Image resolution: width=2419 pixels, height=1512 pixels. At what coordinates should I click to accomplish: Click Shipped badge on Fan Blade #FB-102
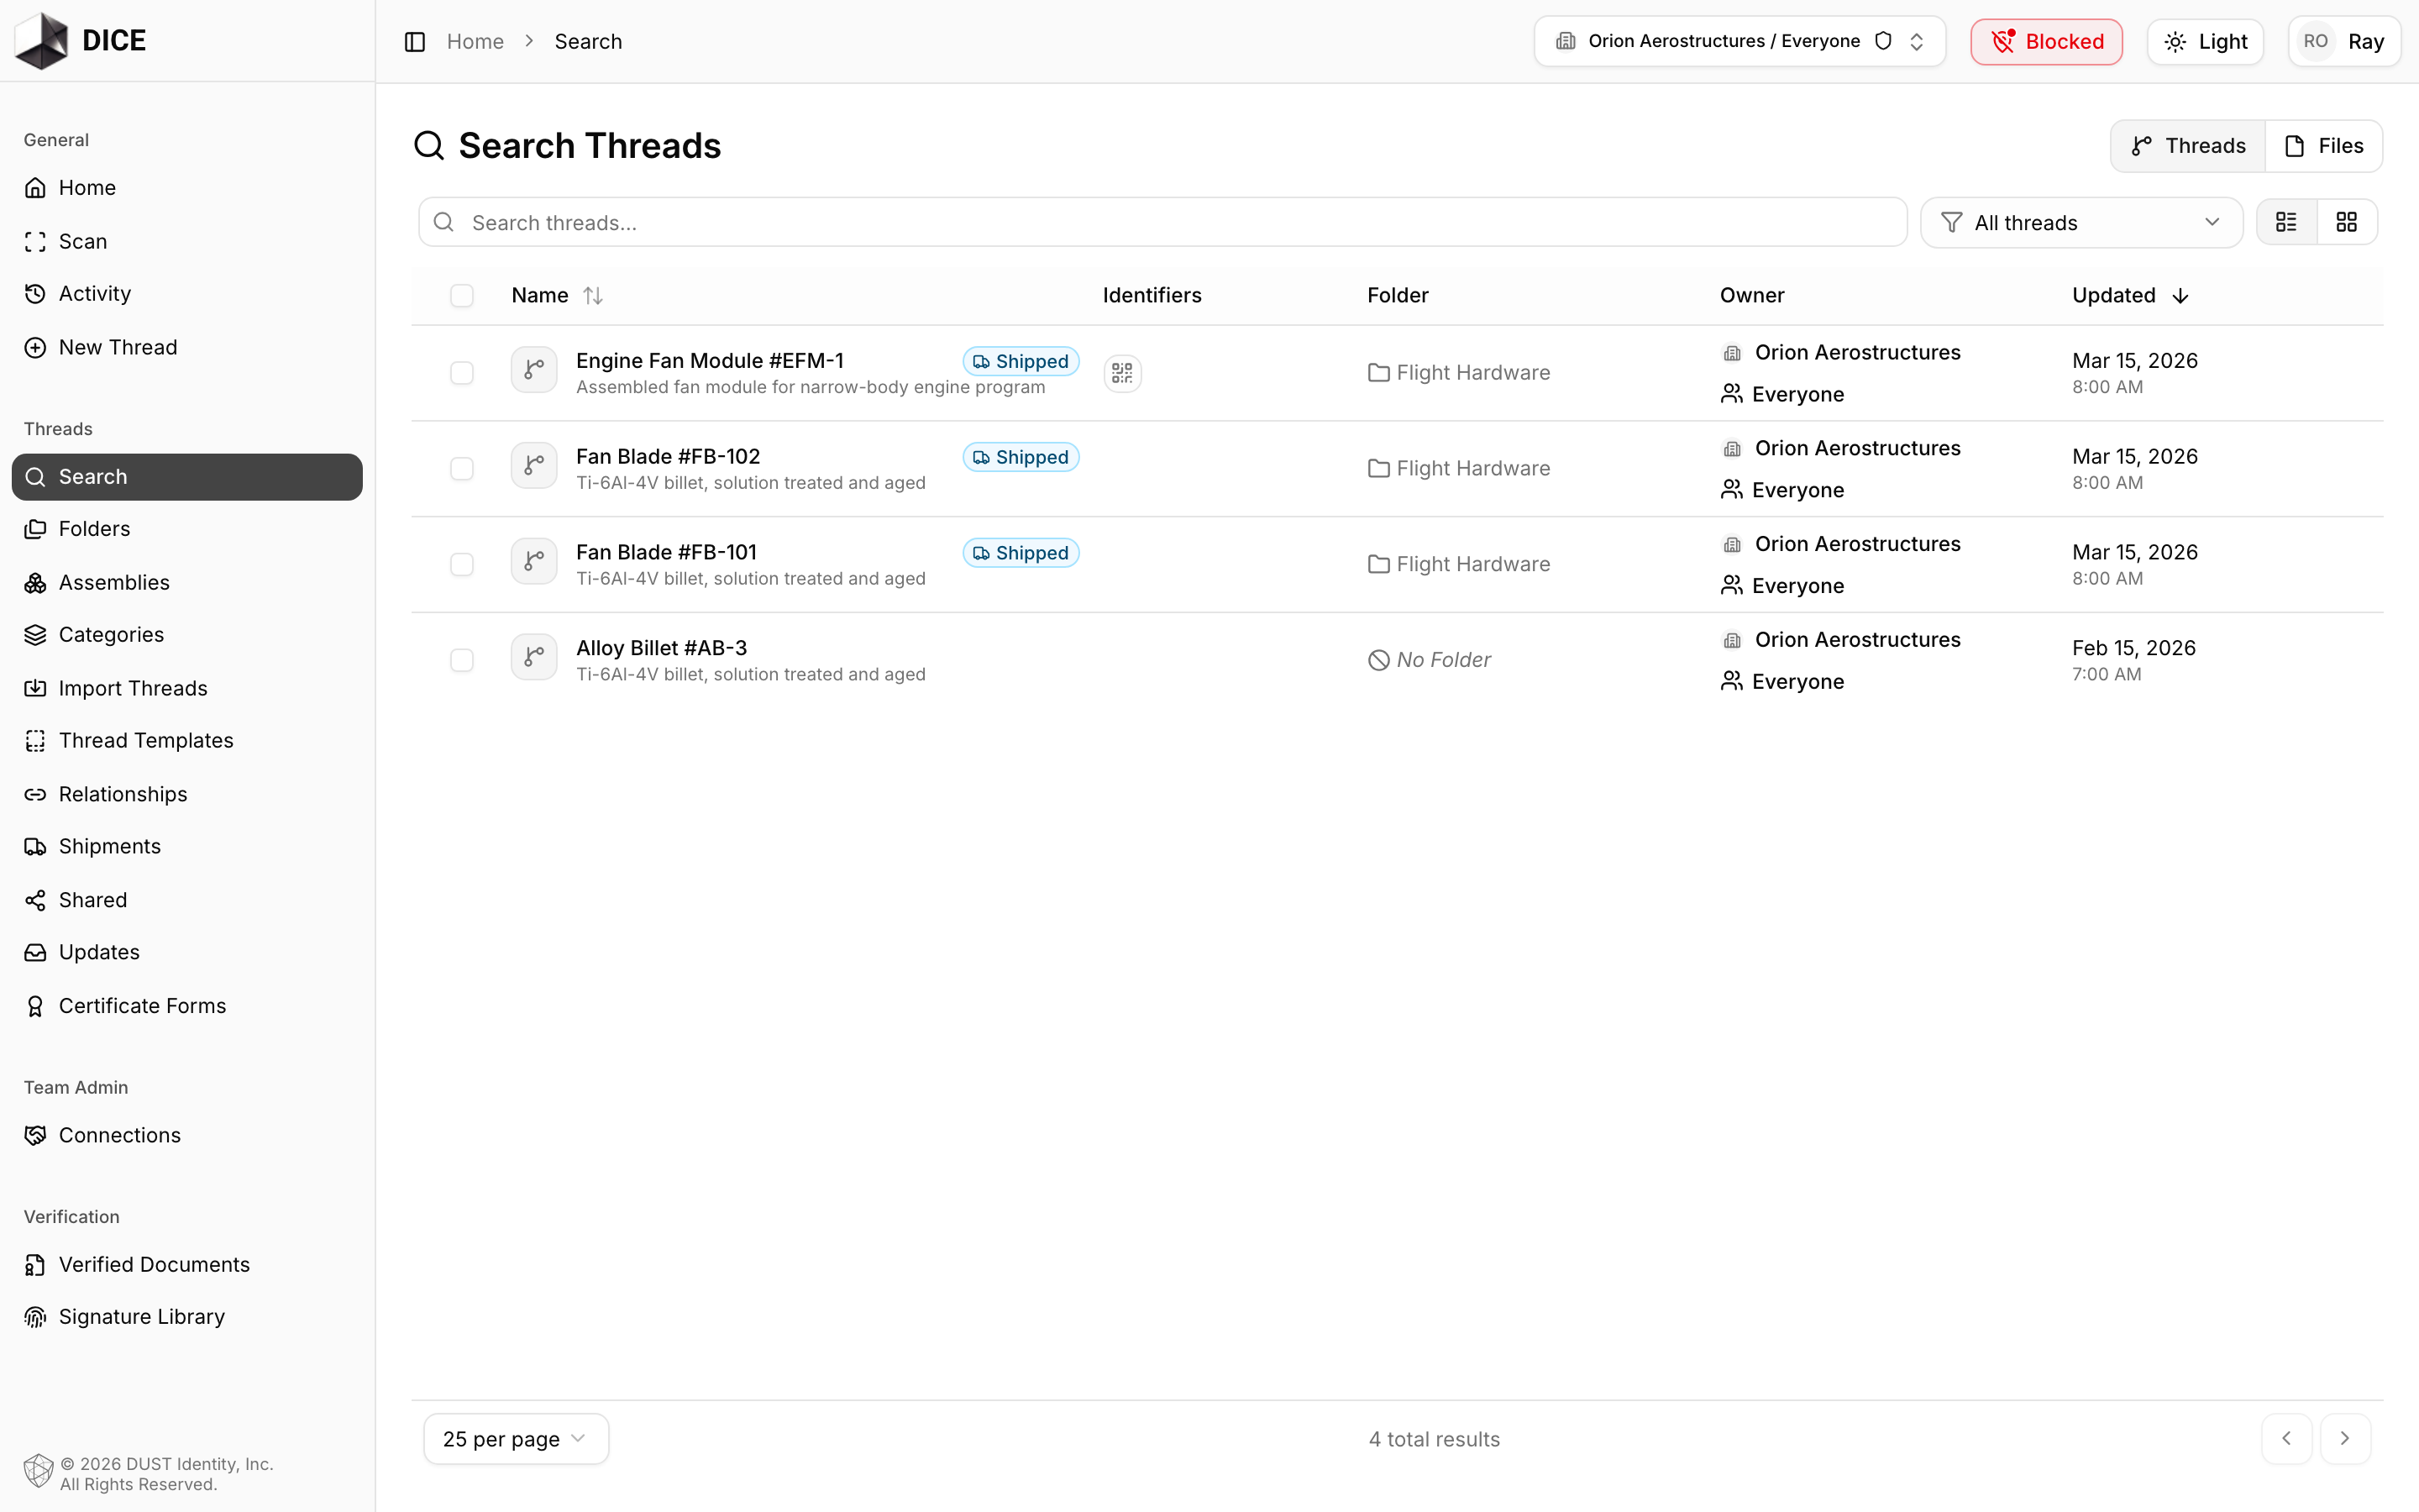pyautogui.click(x=1021, y=457)
